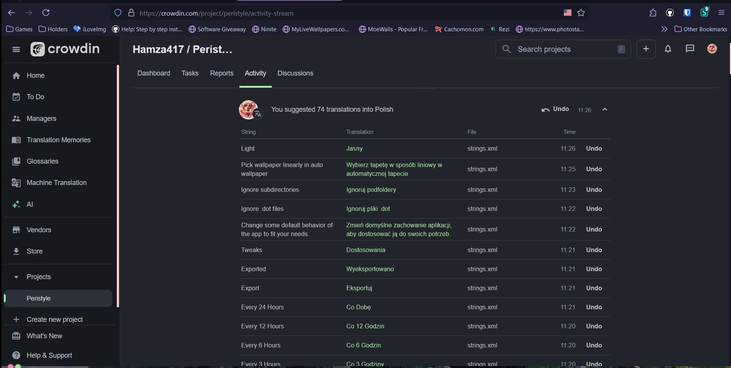Click Create new project
Image resolution: width=731 pixels, height=368 pixels.
(x=55, y=320)
